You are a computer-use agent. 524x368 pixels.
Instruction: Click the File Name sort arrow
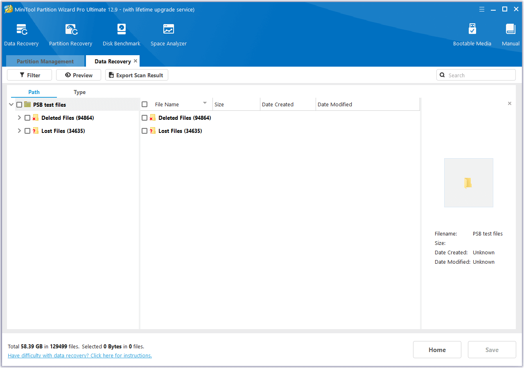(205, 103)
